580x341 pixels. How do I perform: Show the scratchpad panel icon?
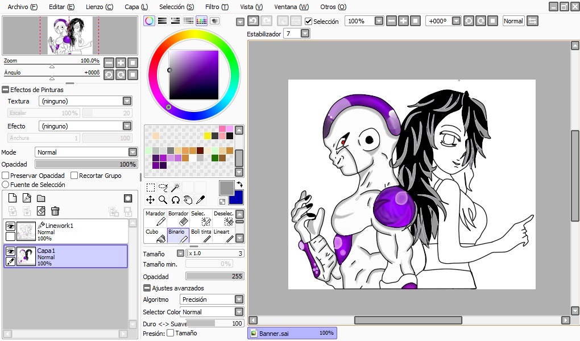pyautogui.click(x=214, y=20)
